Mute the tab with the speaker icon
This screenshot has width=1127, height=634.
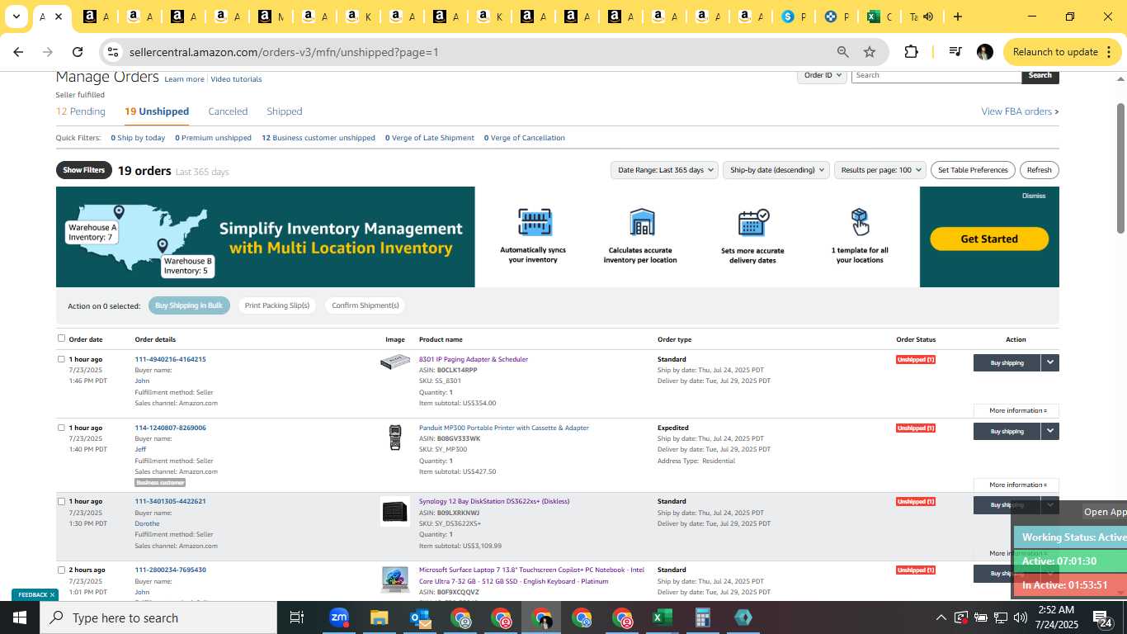point(928,17)
